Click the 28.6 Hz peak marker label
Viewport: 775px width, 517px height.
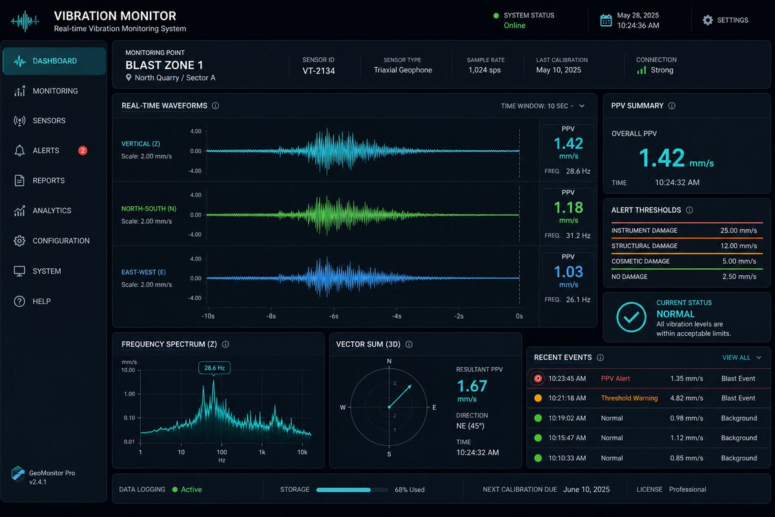214,368
